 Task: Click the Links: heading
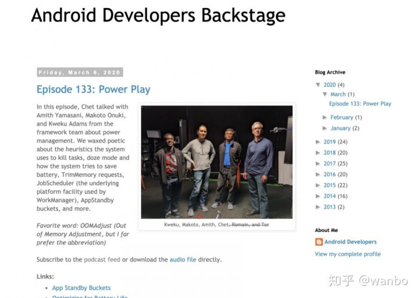(x=45, y=277)
